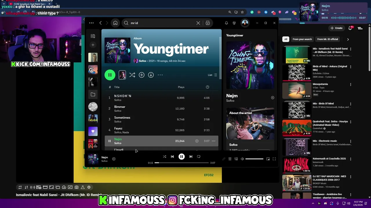Open YouTube enhancer toolbar settings gear
This screenshot has width=371, height=208.
pos(89,187)
